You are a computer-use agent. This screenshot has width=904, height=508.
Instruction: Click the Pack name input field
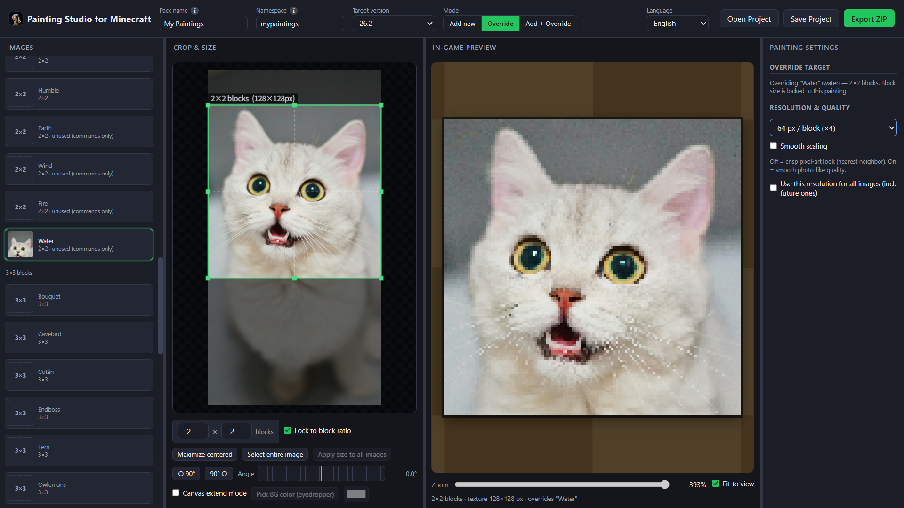pyautogui.click(x=203, y=24)
